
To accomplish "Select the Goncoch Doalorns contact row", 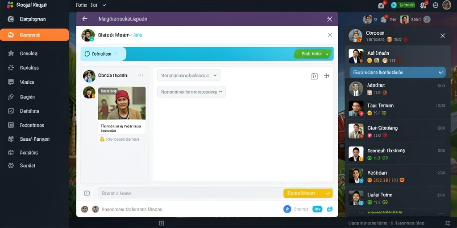I will 397,154.
